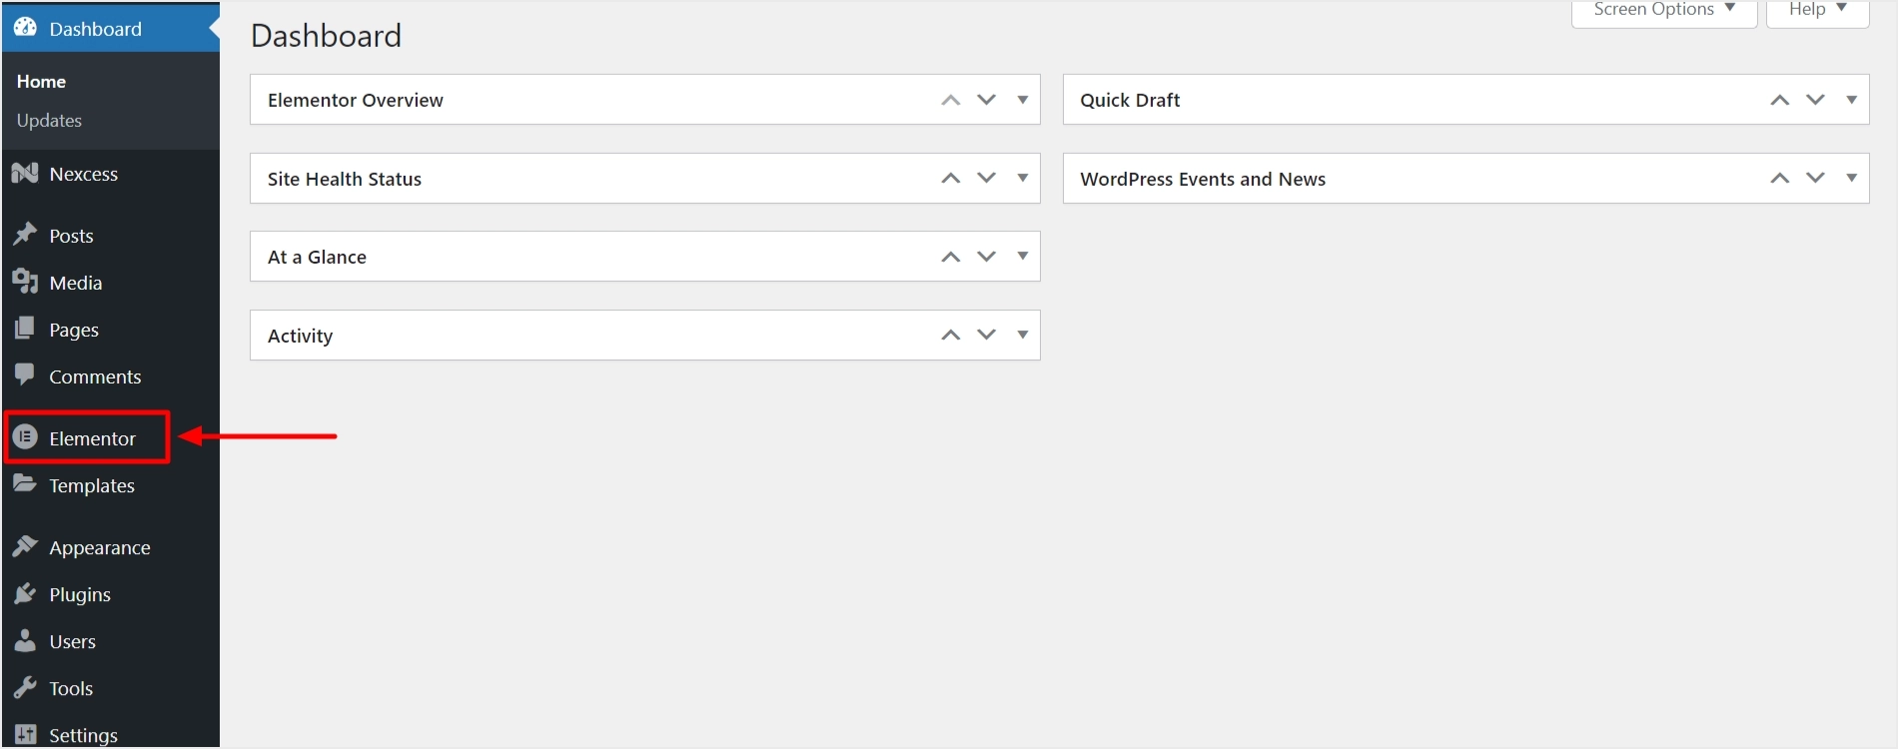Open the Screen Options dropdown
The image size is (1898, 749).
click(x=1664, y=12)
